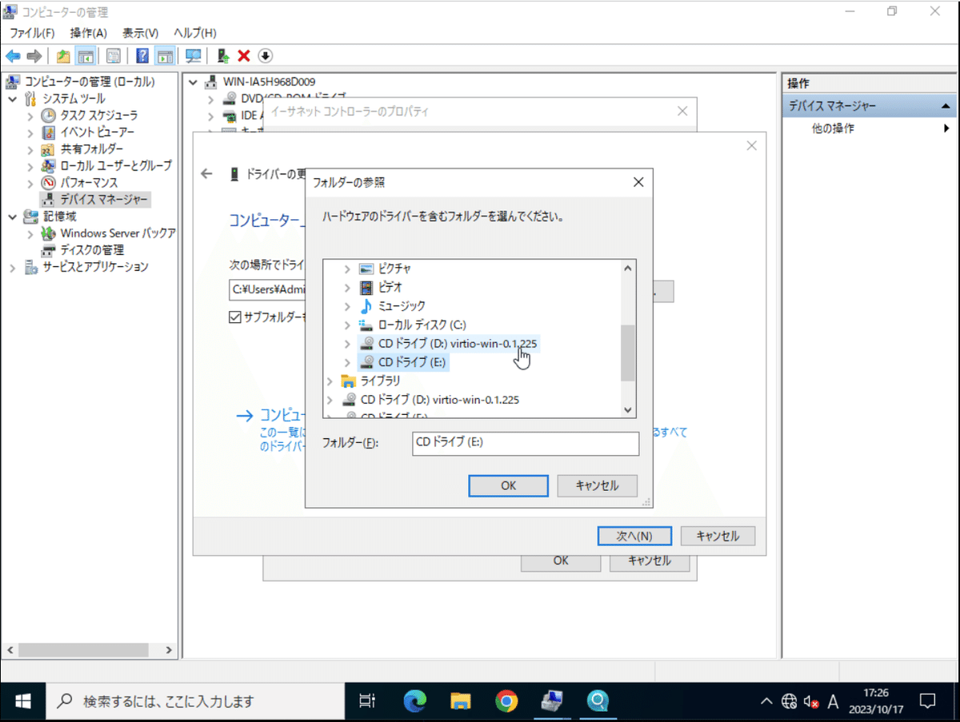
Task: Click the folder tree vertical scrollbar thumb
Action: point(628,353)
